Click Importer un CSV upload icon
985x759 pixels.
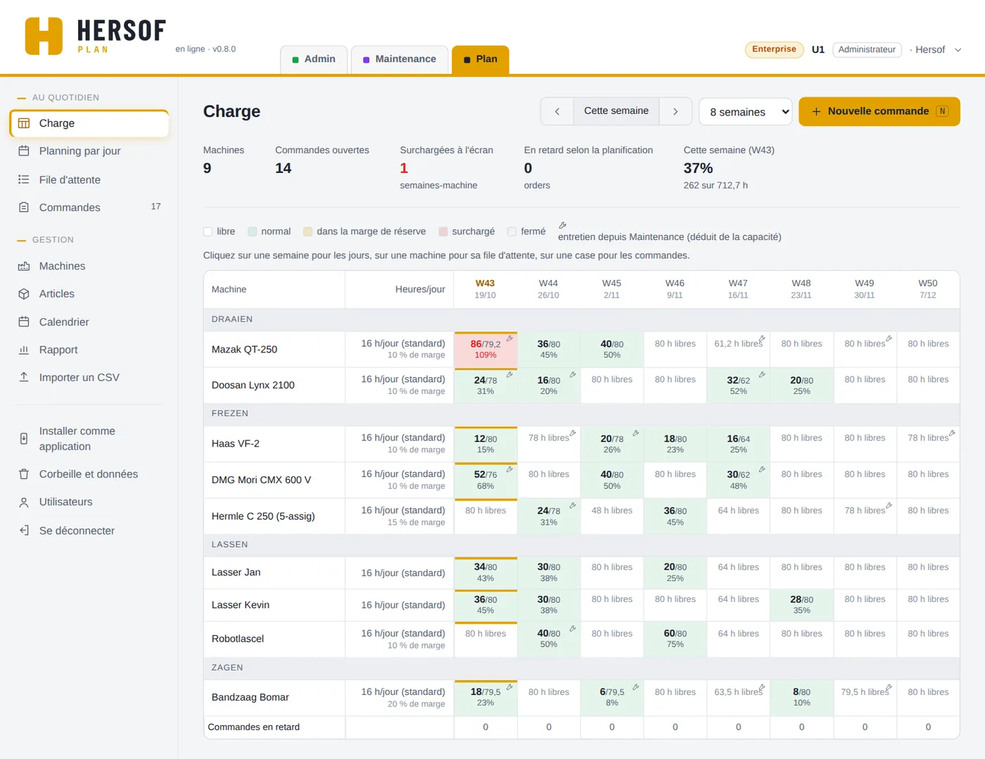tap(24, 377)
